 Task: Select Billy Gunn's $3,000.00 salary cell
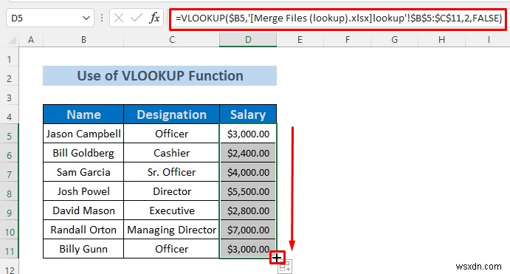(x=248, y=249)
